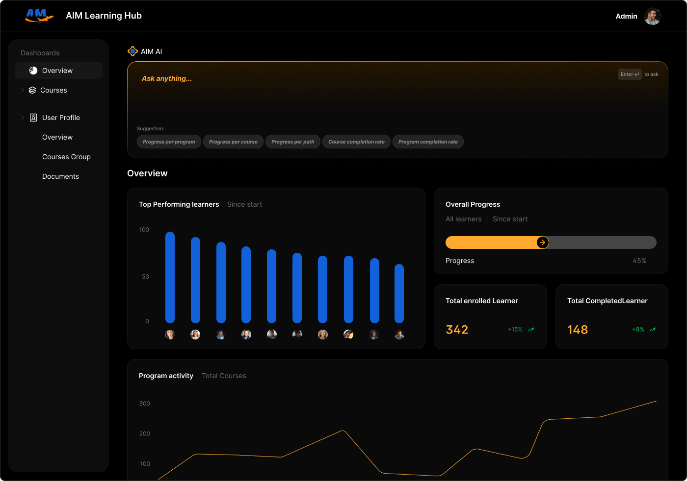
Task: Click the trend arrow next to +15%
Action: pos(531,330)
